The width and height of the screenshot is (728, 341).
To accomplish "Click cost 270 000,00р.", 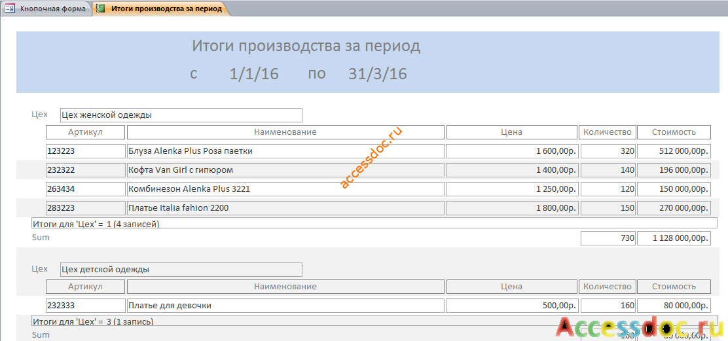I will tap(674, 208).
